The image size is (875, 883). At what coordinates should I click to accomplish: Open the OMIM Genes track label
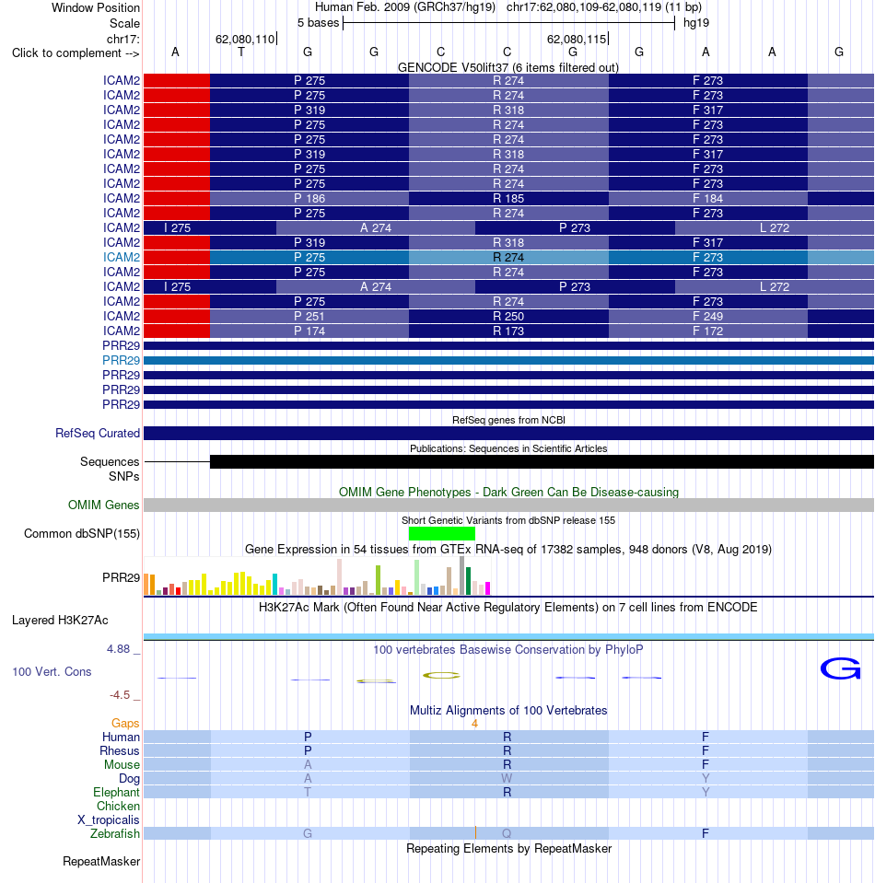[x=104, y=505]
